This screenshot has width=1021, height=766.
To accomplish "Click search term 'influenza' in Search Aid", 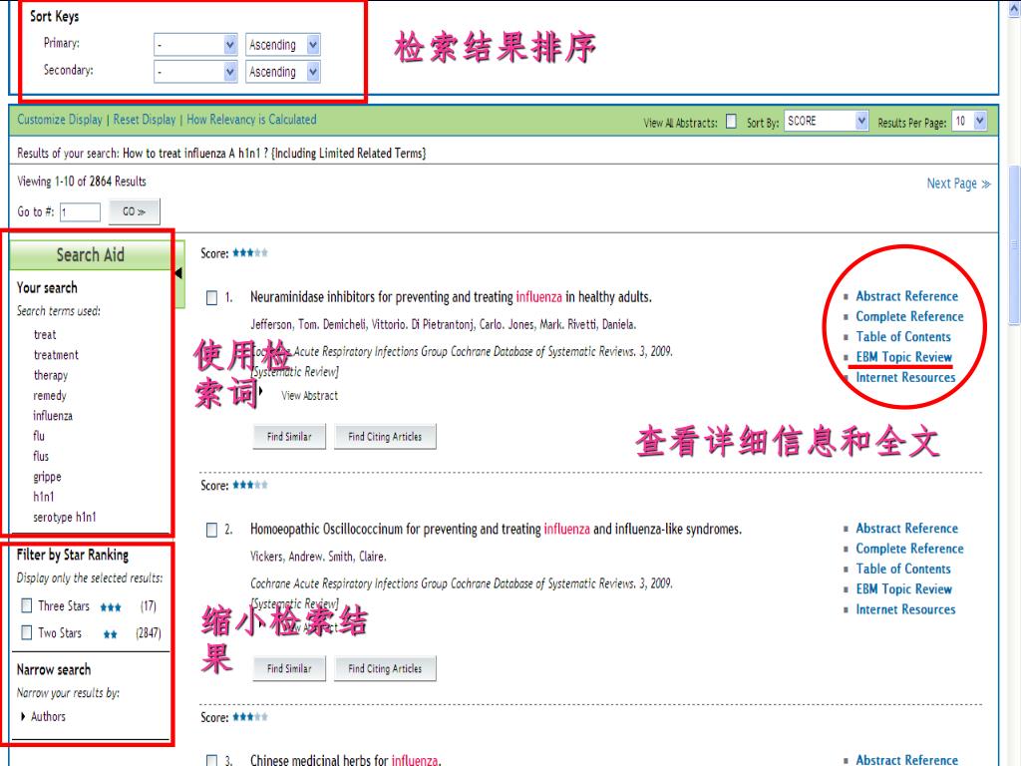I will (x=53, y=416).
